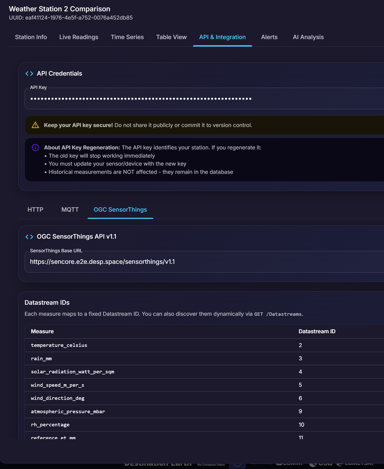Select the API & Integration tab
The height and width of the screenshot is (469, 384).
point(222,37)
